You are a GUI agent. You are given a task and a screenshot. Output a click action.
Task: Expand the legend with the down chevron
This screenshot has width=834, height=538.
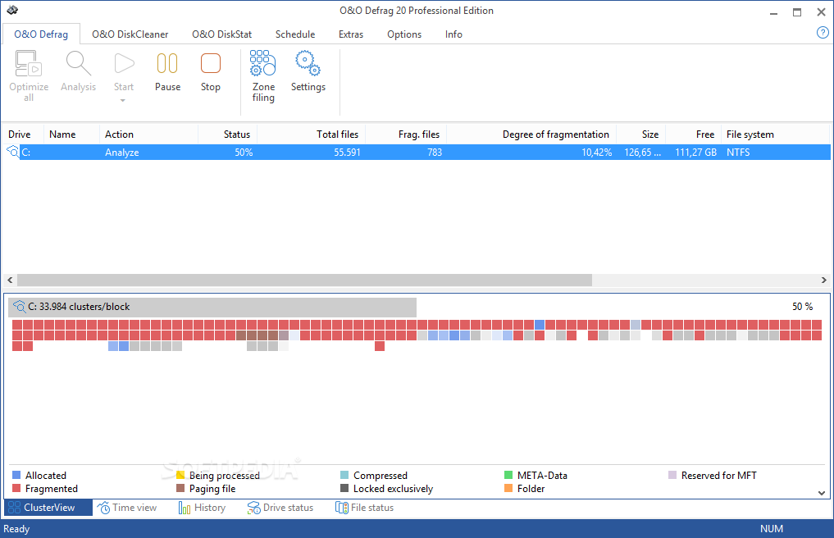pos(821,493)
